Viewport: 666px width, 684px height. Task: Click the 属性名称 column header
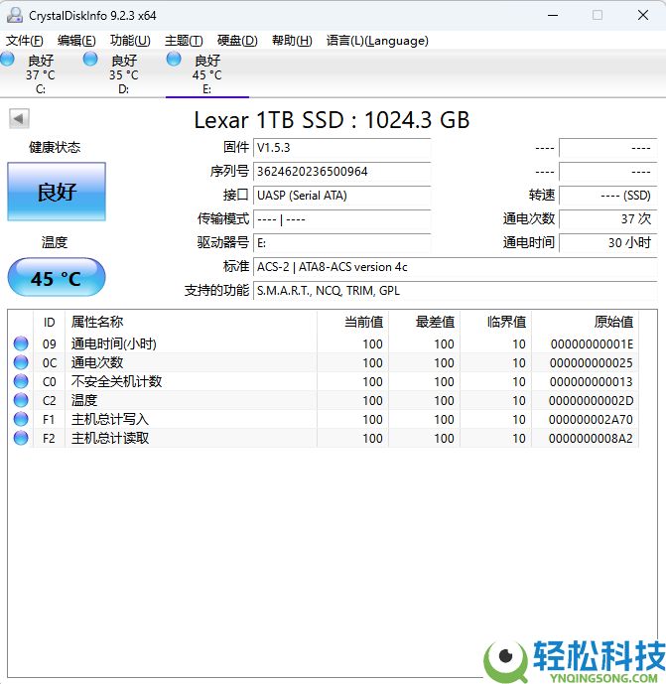click(191, 323)
